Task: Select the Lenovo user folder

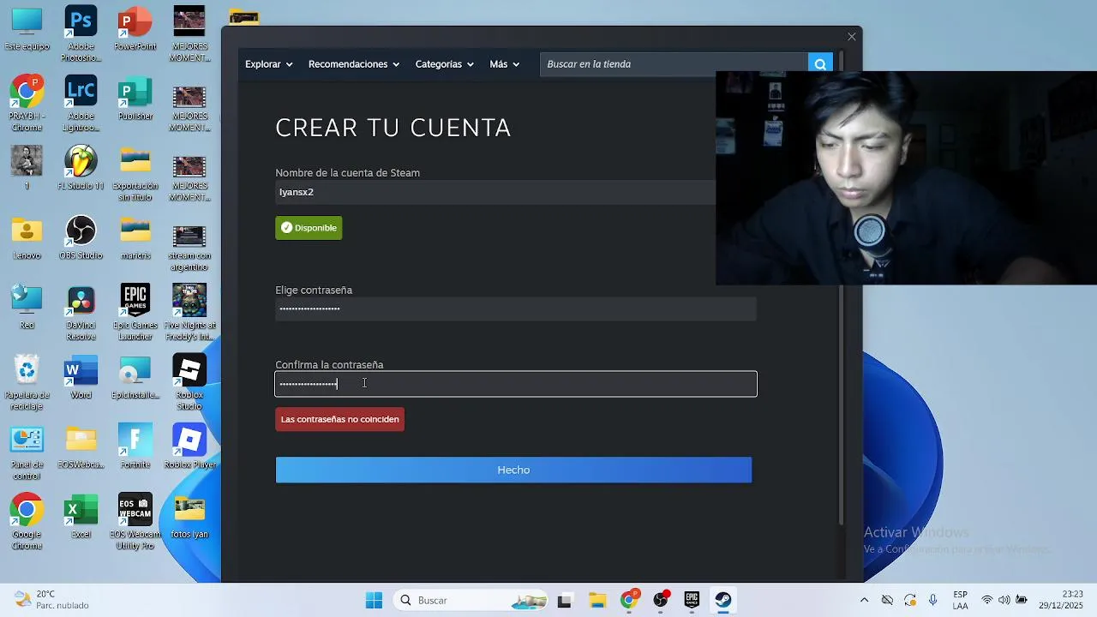Action: coord(27,239)
